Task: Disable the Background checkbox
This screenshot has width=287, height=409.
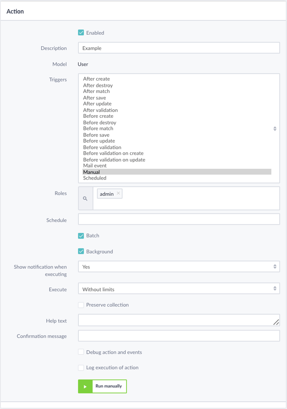Action: (81, 251)
